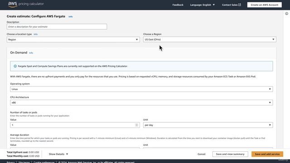Screen dimensions: 290x163
Task: Click the Description input field
Action: (57, 27)
